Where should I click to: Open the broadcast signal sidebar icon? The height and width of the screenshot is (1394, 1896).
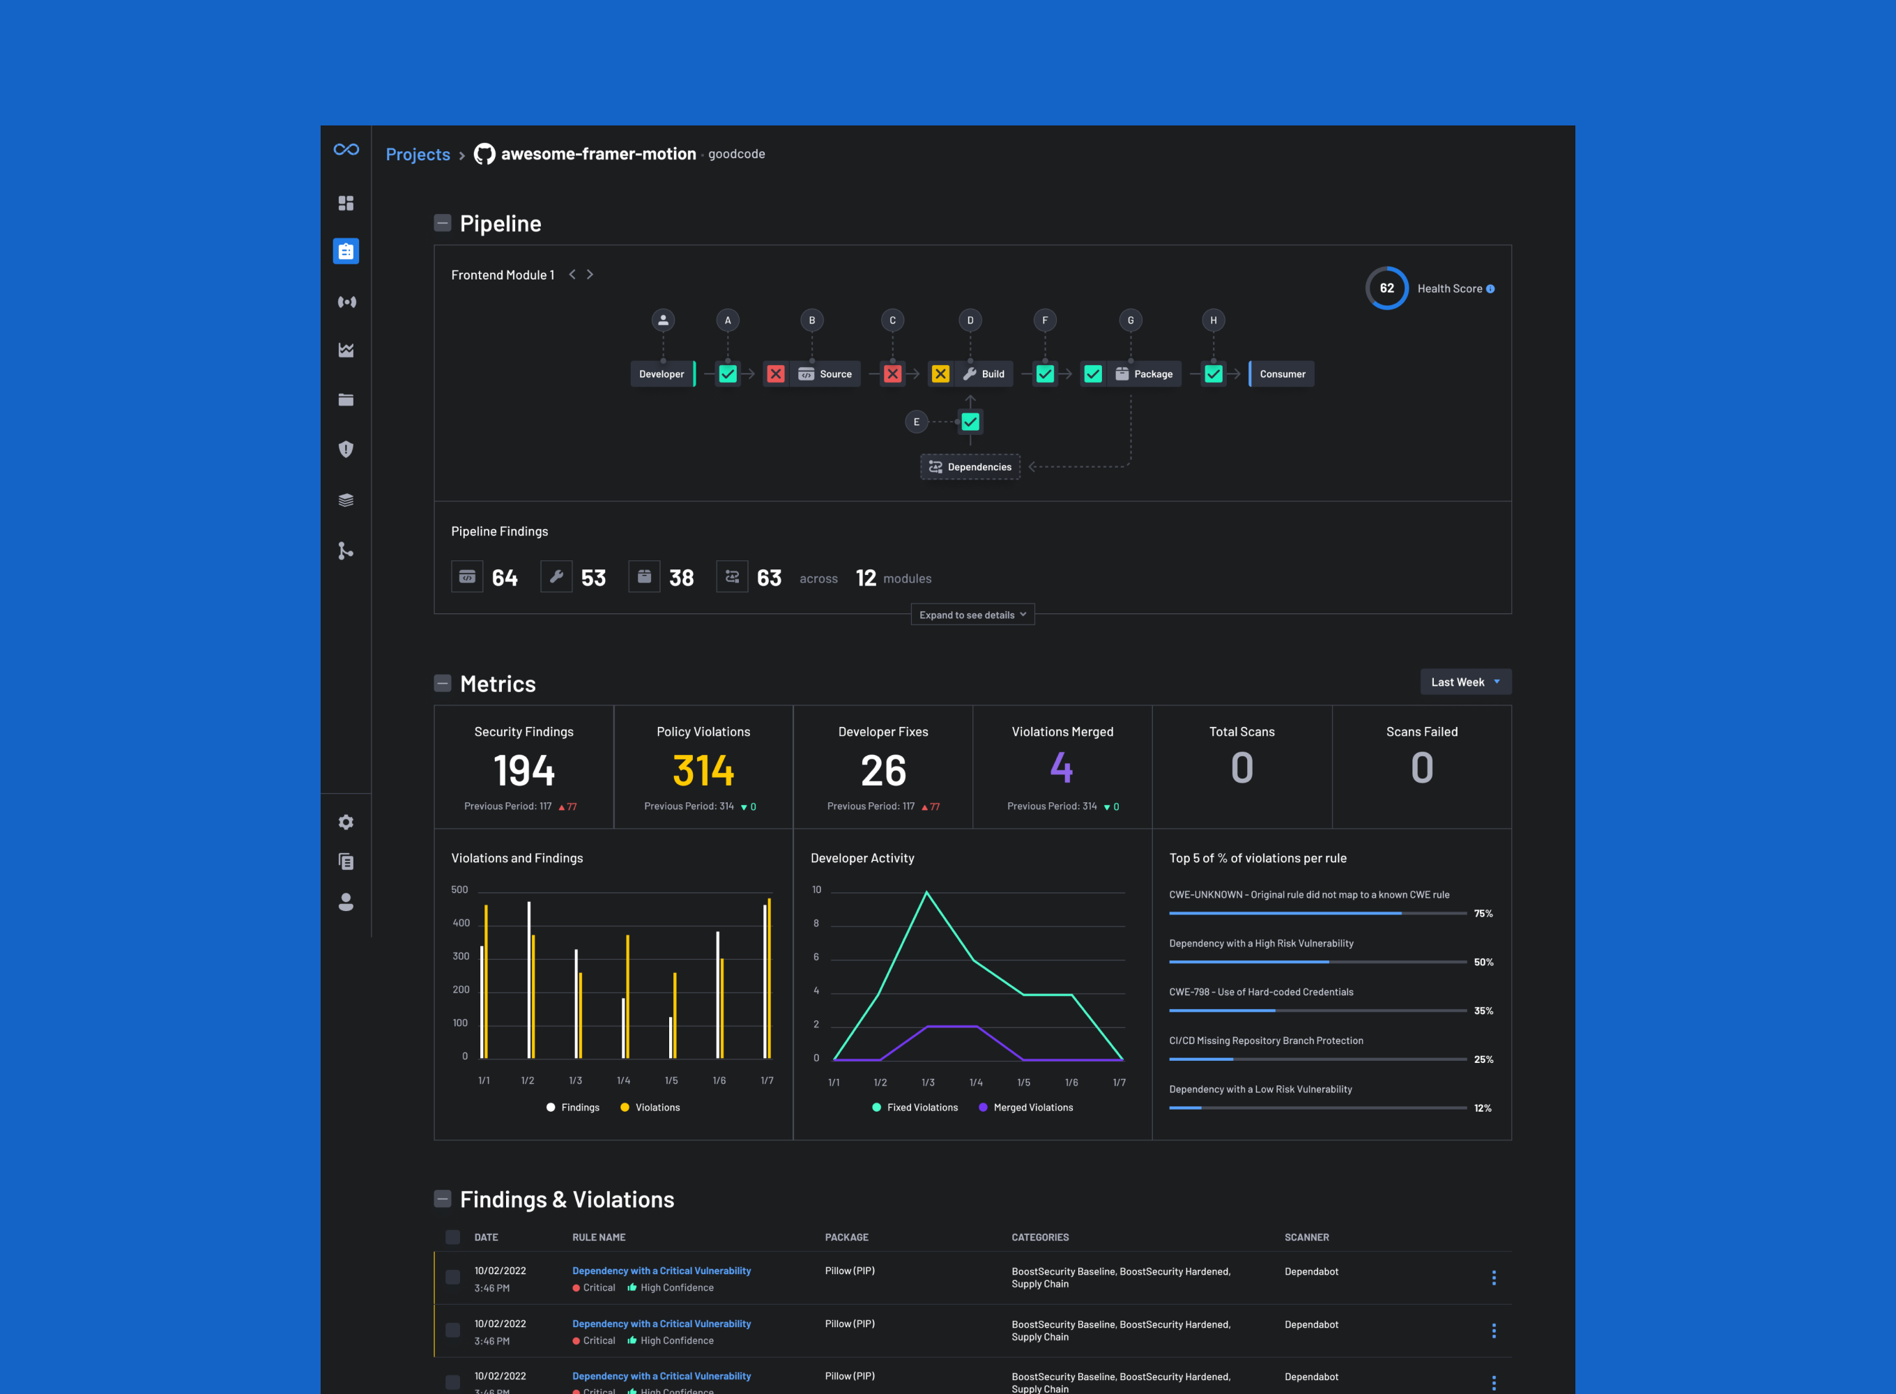(347, 301)
